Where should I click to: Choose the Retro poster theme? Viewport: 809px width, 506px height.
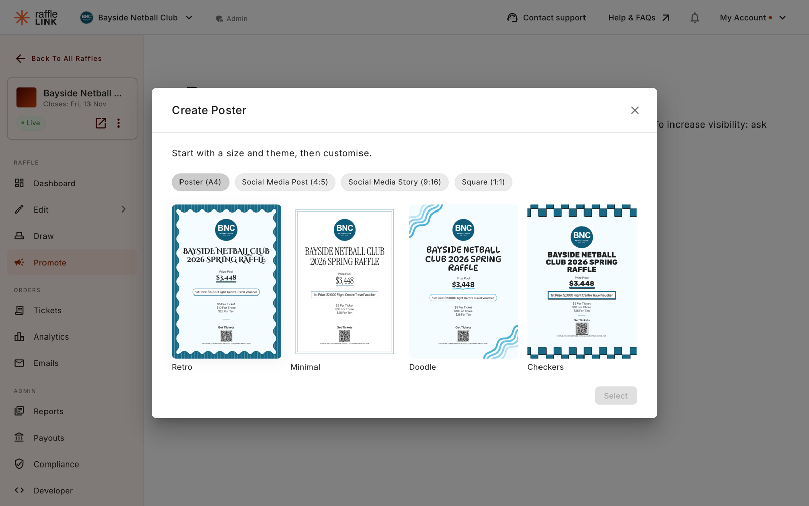click(x=226, y=282)
